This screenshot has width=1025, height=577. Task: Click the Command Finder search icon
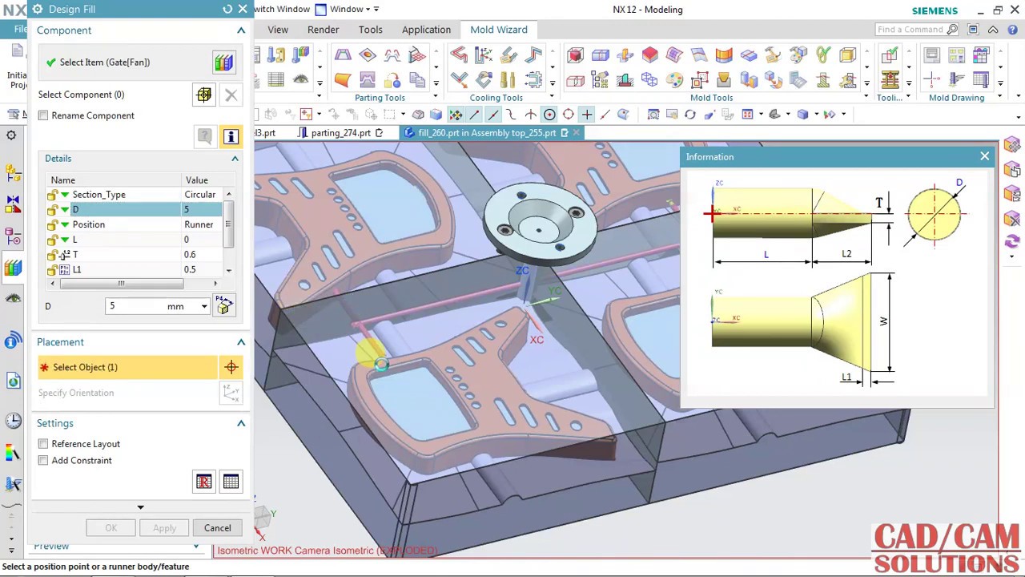[952, 30]
